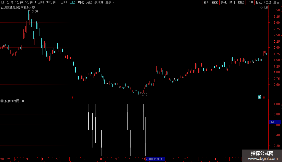Select the 周线 weekly period

coord(81,2)
